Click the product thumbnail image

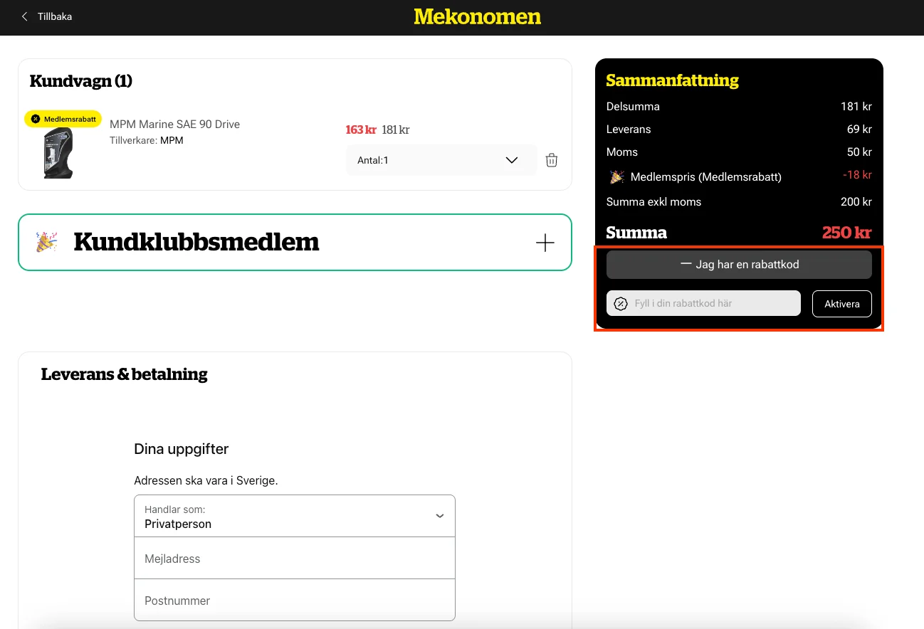[57, 153]
